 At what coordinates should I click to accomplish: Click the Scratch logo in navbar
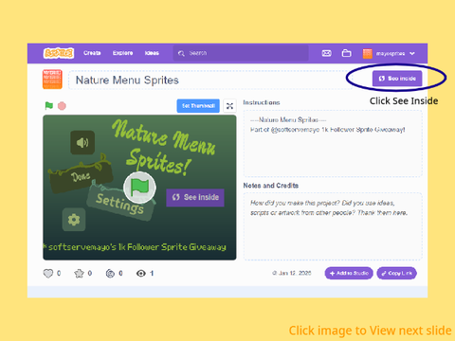[59, 53]
